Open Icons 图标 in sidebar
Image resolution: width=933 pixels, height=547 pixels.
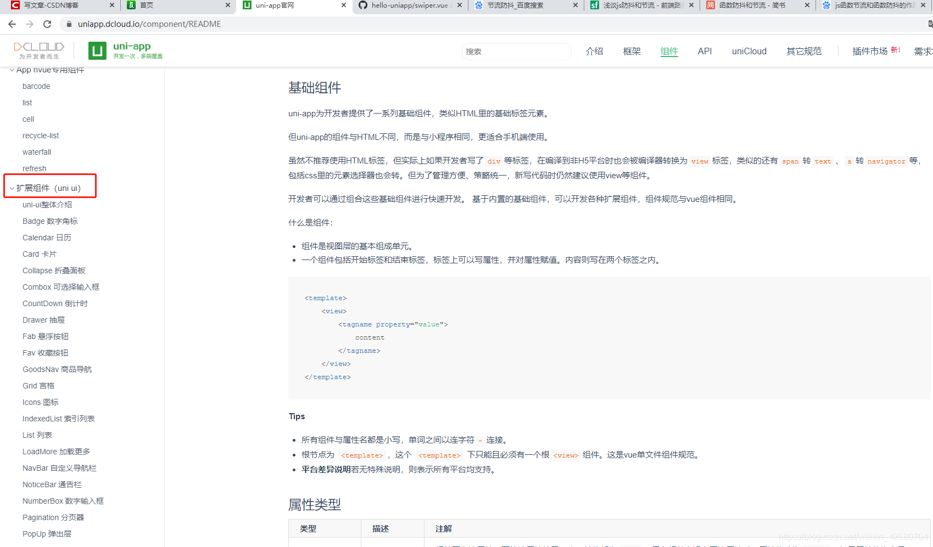(41, 402)
